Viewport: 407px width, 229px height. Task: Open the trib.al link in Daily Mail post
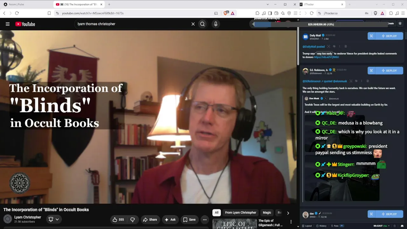[326, 57]
